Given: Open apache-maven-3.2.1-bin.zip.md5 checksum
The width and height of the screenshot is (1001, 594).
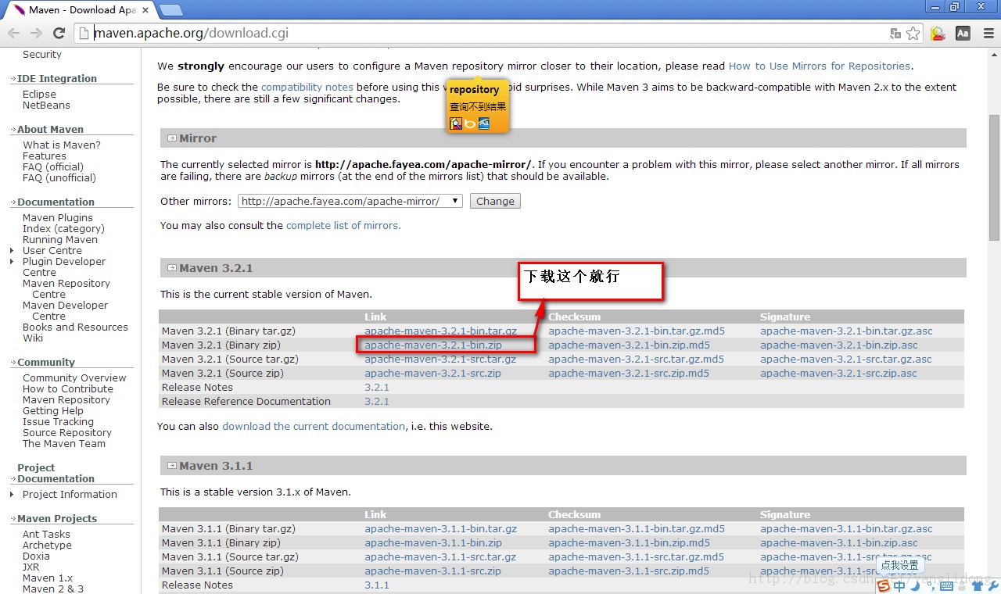Looking at the screenshot, I should [x=629, y=345].
